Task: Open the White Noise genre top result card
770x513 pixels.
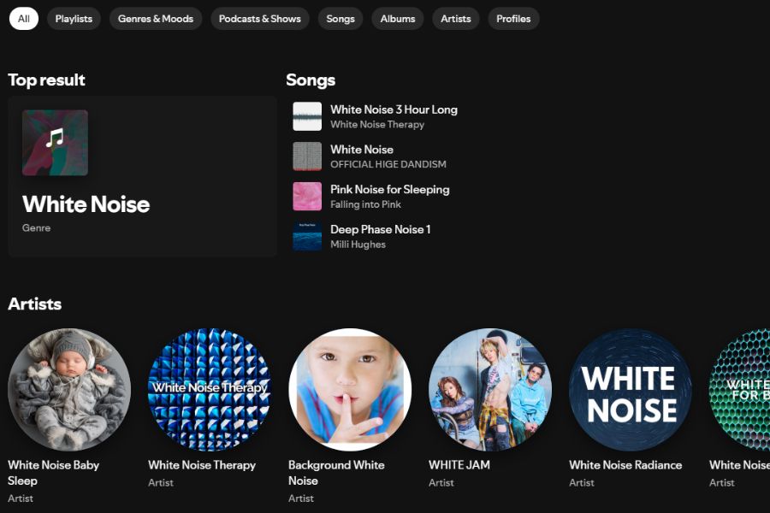Action: click(x=142, y=176)
